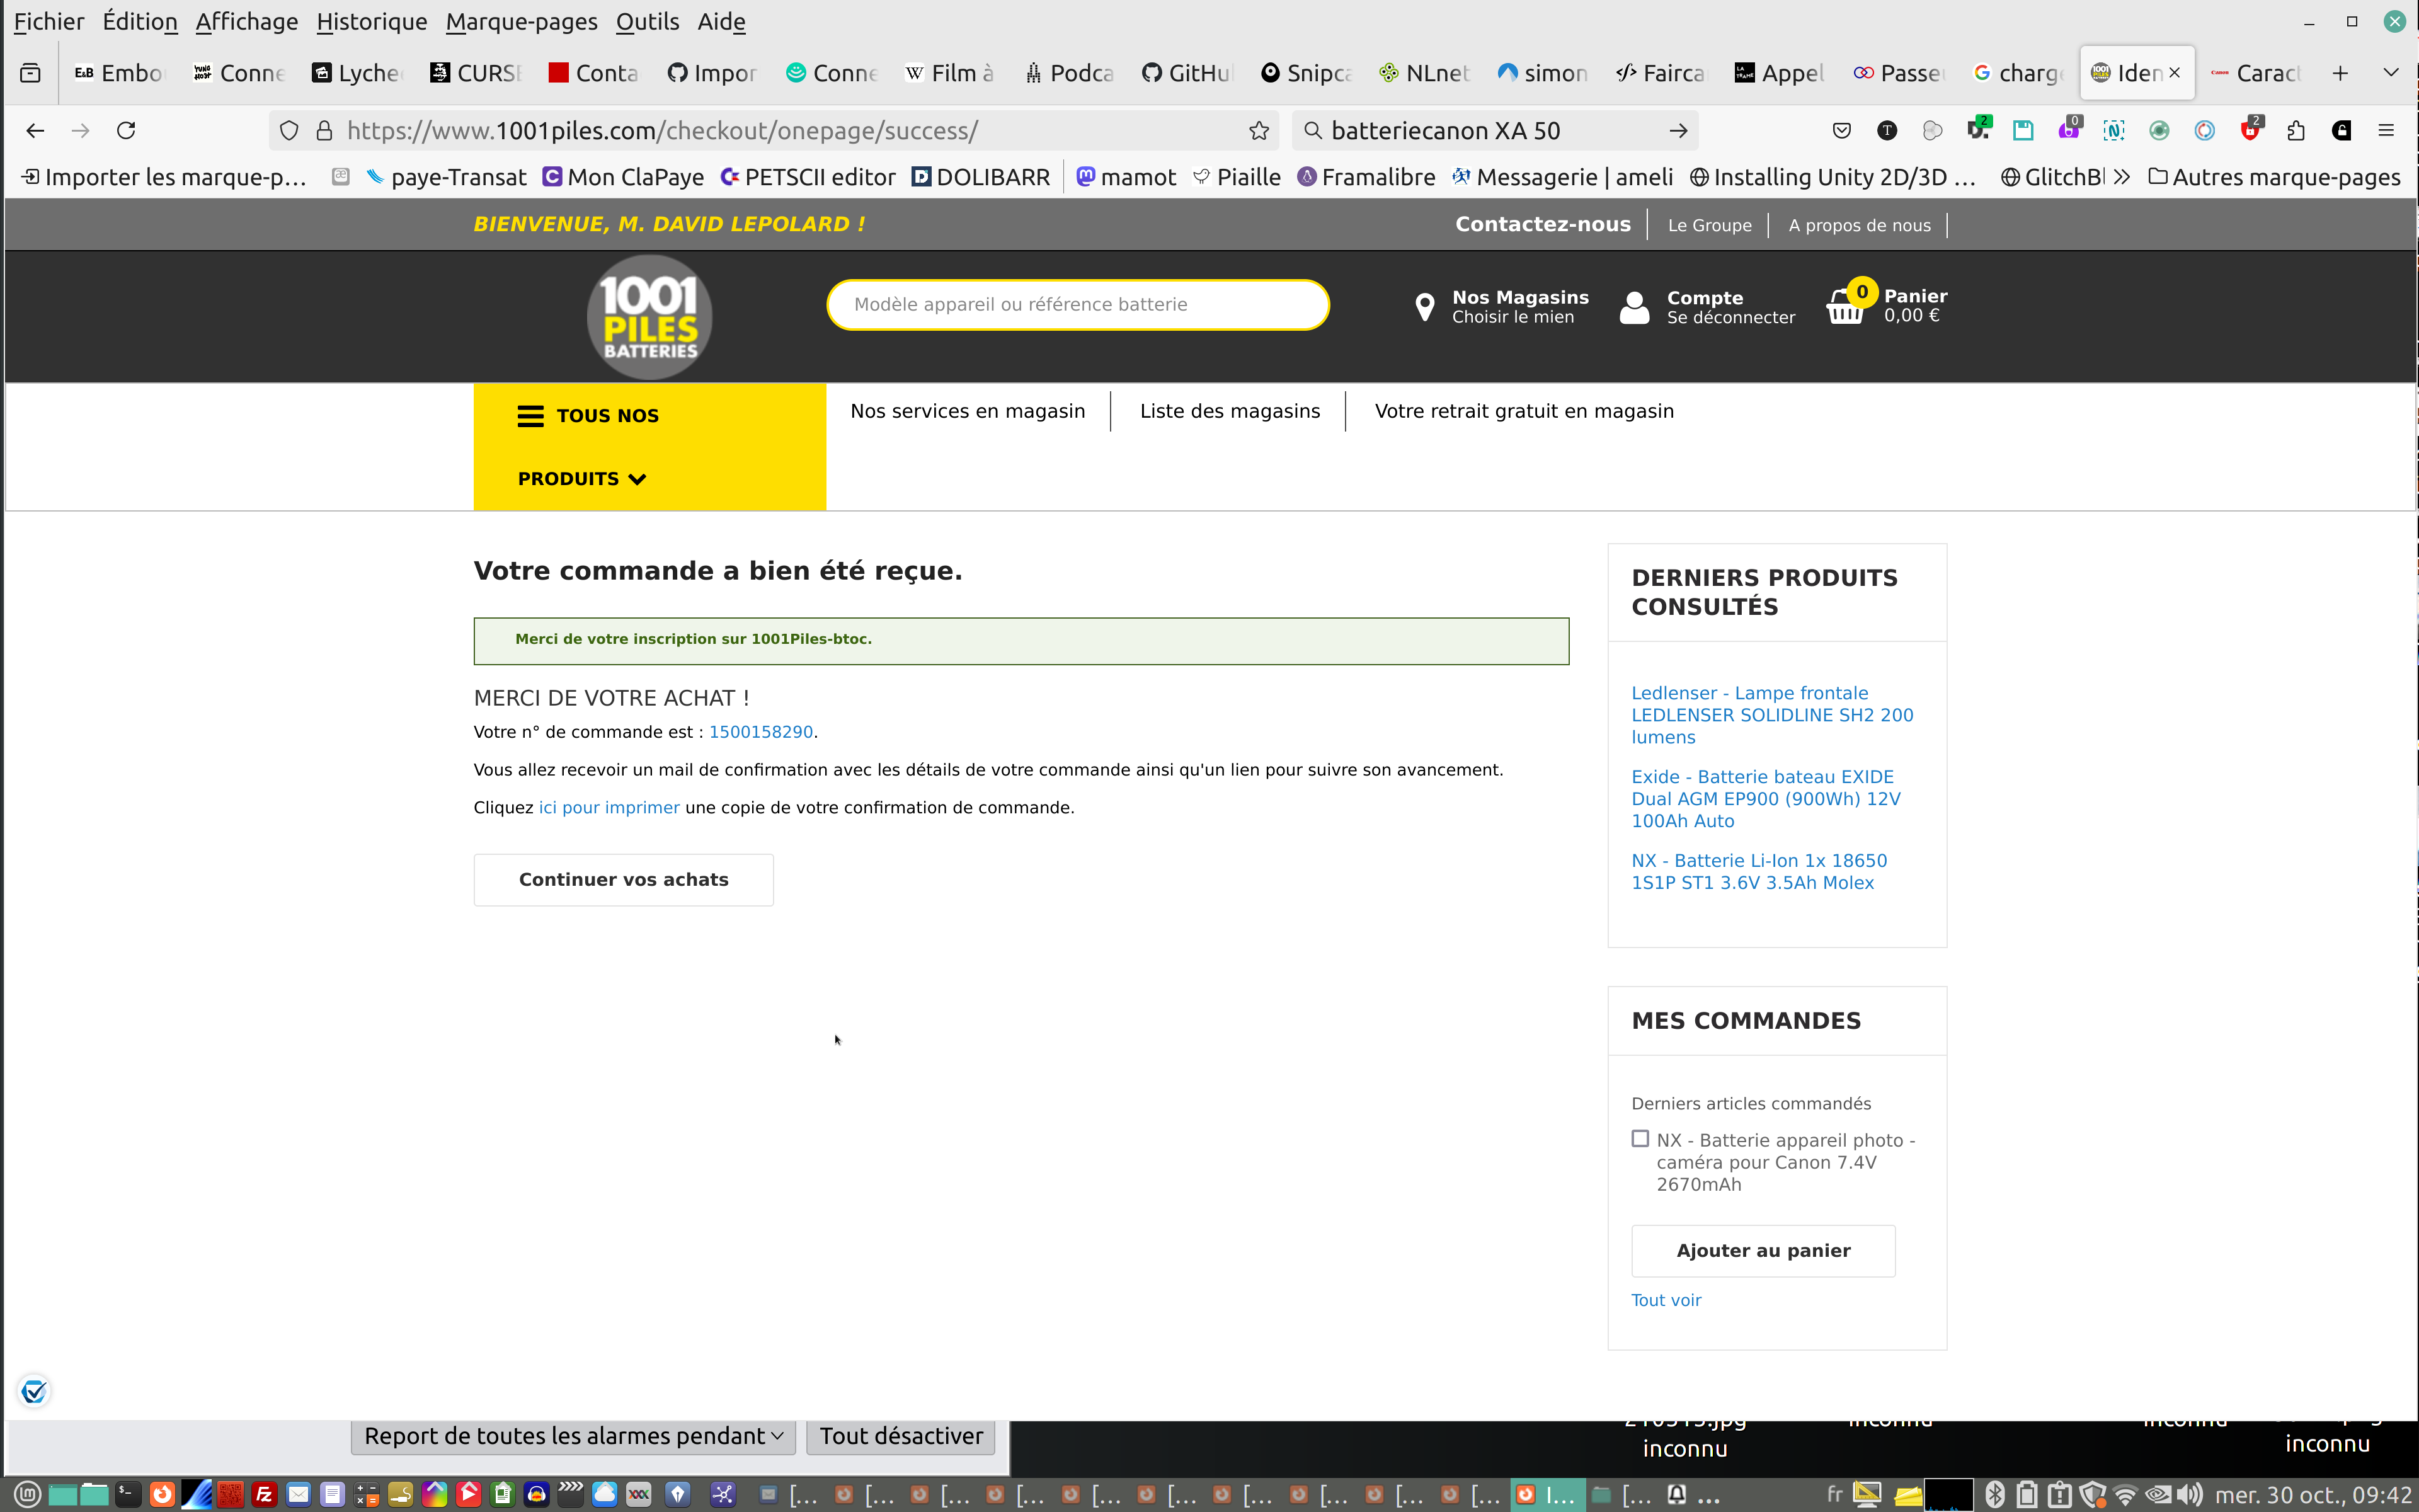Switch to the GitHub browser tab
Viewport: 2419px width, 1512px height.
pyautogui.click(x=1187, y=73)
